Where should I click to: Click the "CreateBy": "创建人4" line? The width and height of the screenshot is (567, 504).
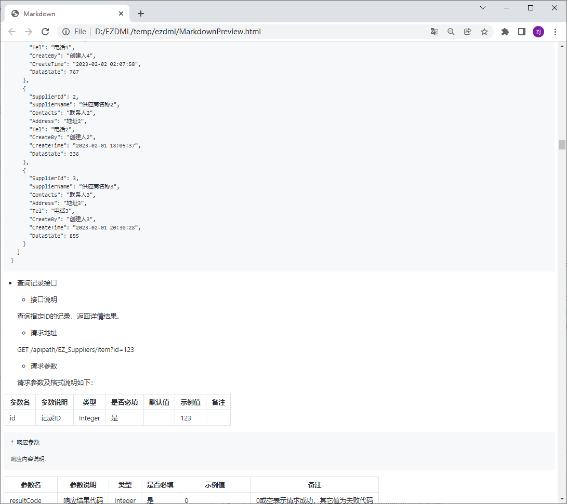62,56
